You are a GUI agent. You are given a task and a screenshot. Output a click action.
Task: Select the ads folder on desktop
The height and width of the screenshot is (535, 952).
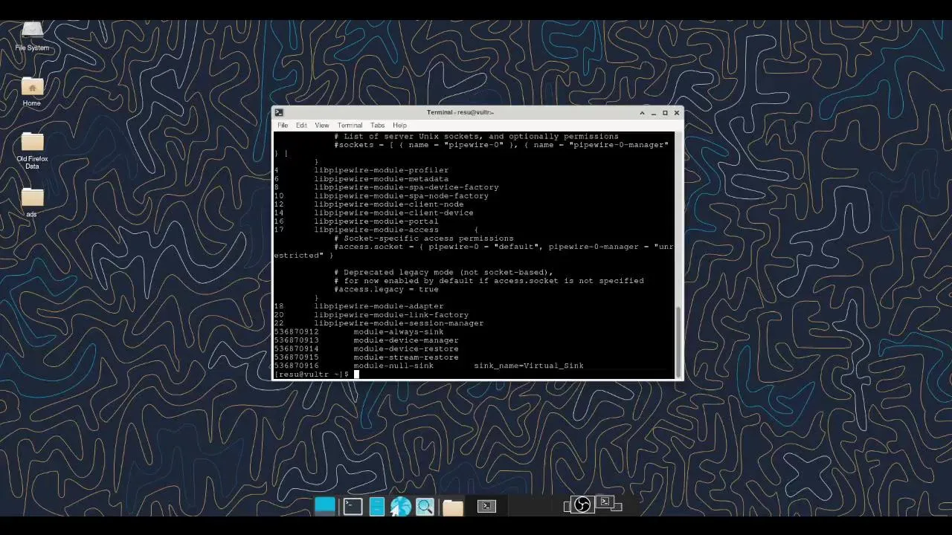pos(32,202)
